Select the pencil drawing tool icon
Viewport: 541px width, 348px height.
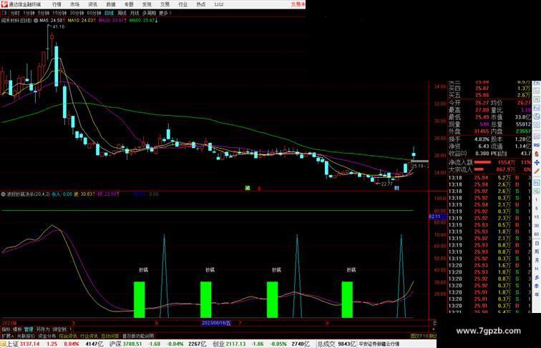tap(537, 171)
